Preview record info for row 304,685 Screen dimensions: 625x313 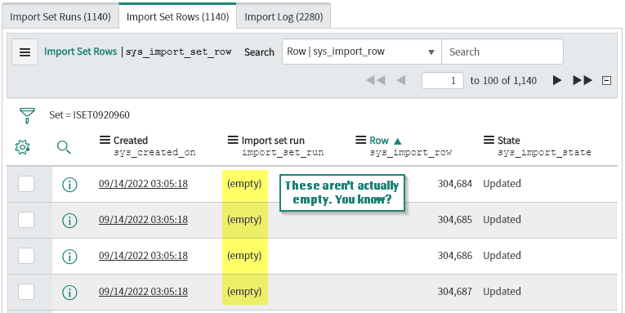pos(69,220)
